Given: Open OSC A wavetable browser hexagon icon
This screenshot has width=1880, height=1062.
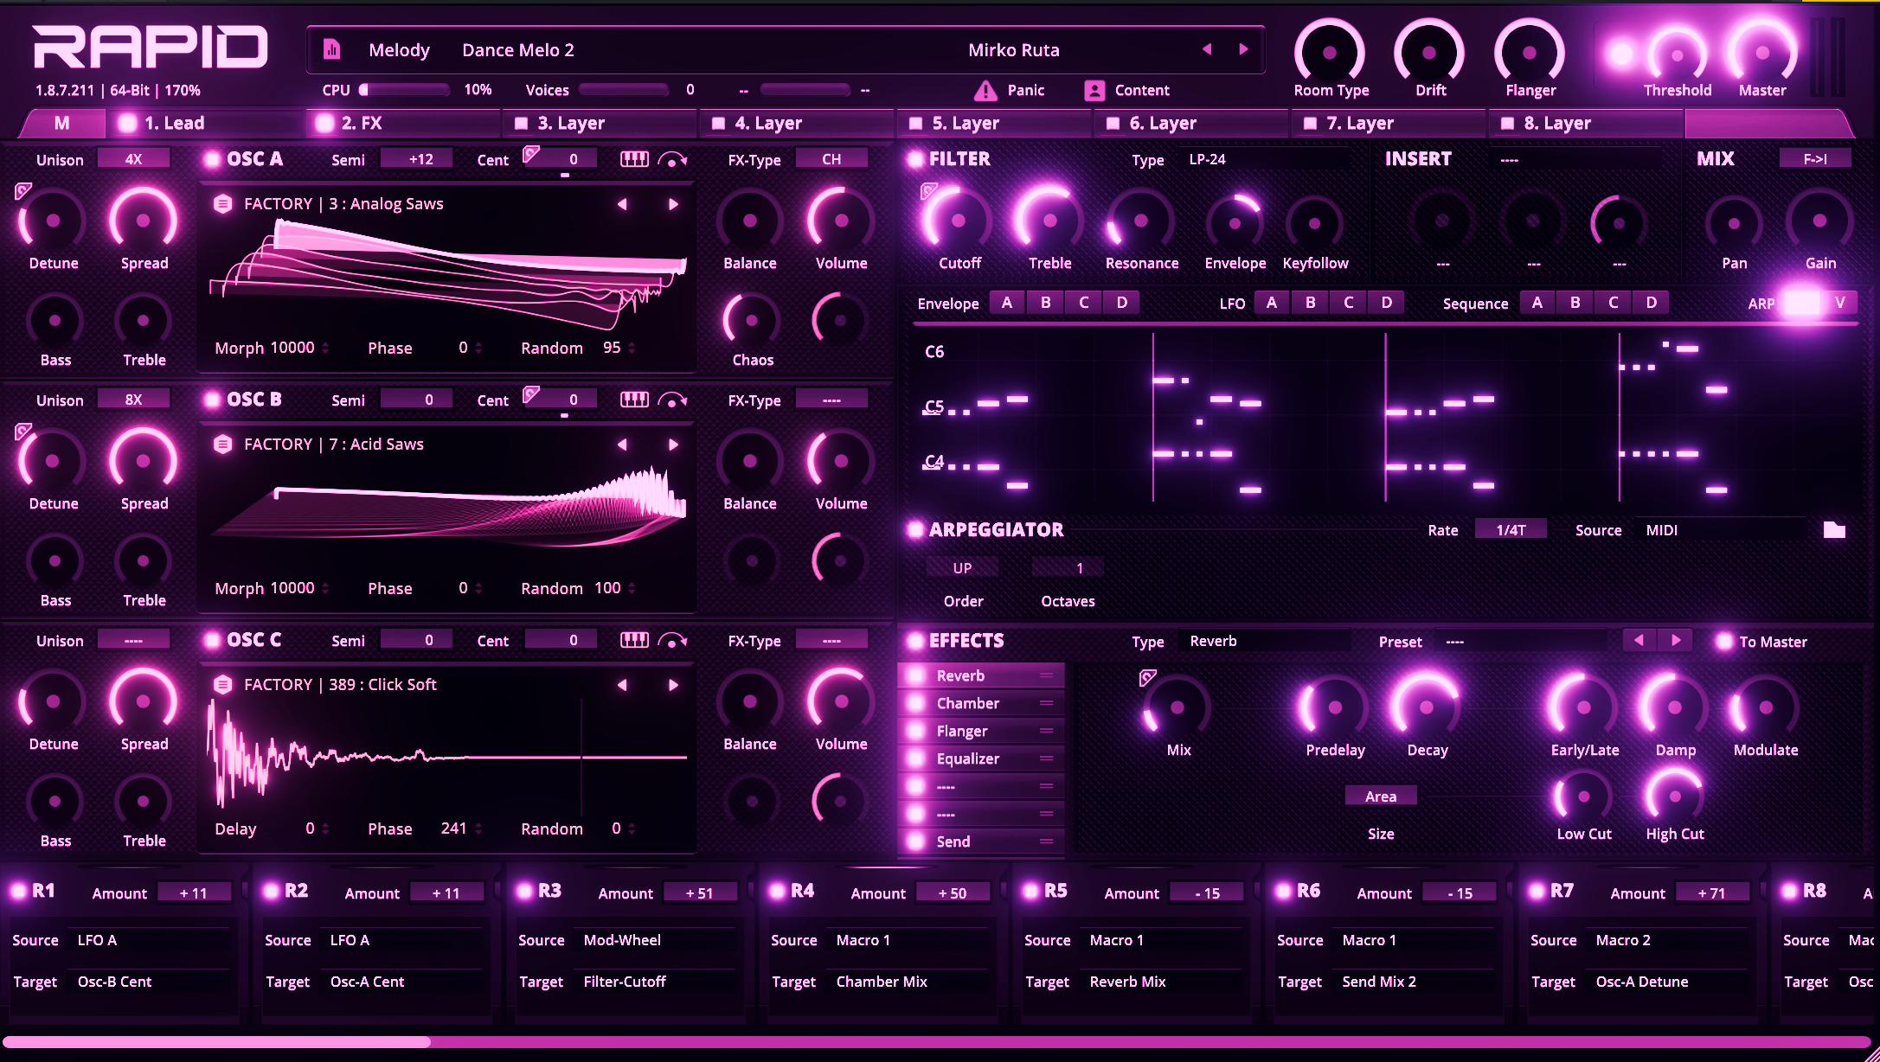Looking at the screenshot, I should tap(223, 204).
